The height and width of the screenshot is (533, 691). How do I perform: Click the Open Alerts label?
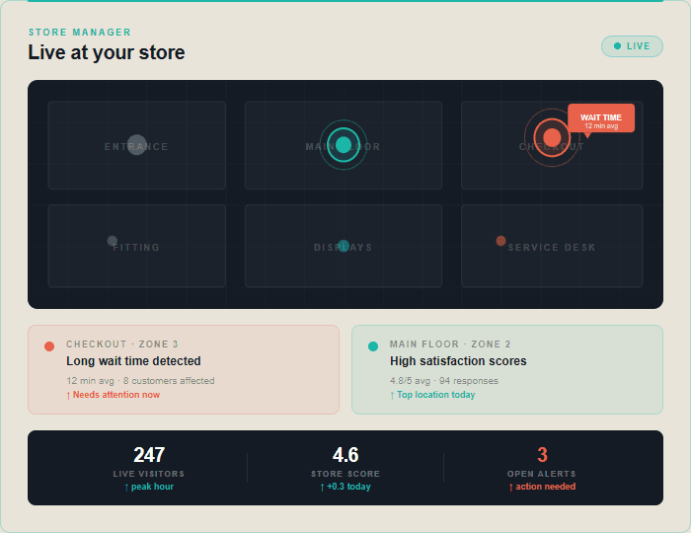click(x=542, y=474)
